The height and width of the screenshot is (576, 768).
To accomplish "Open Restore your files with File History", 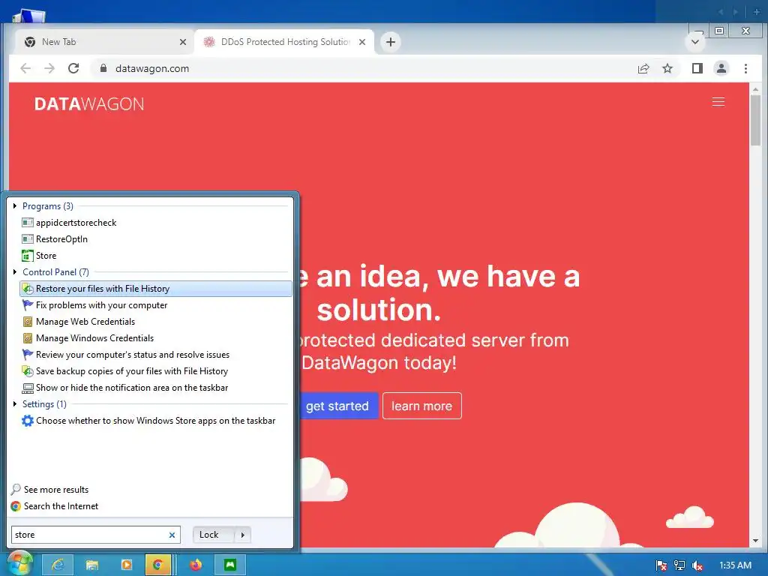I will 156,289.
